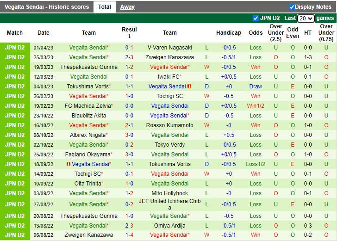Click the W result letter for 16/10/22

pos(206,125)
